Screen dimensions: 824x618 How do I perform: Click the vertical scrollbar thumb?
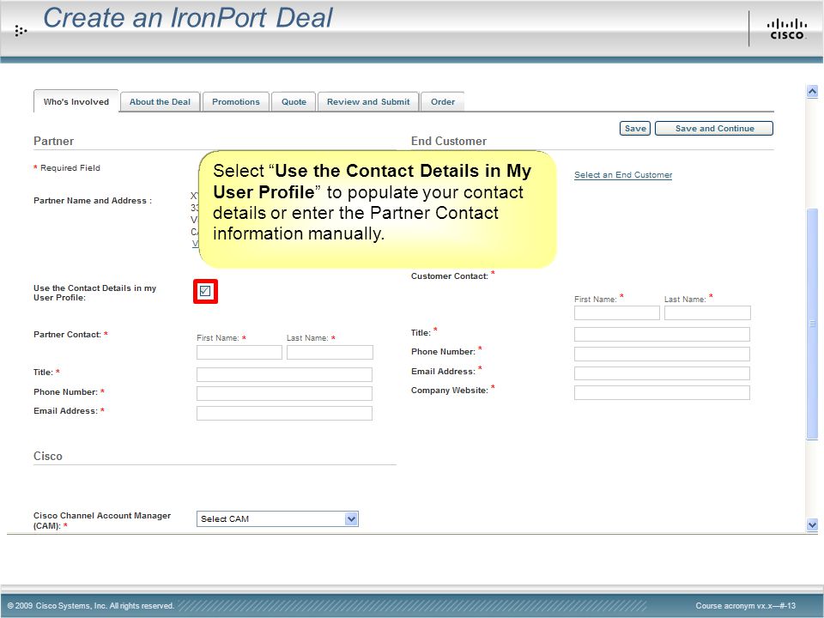click(x=812, y=324)
